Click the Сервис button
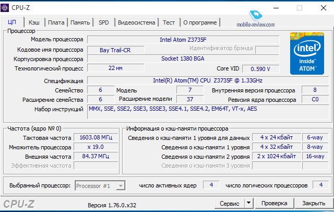 tap(230, 203)
